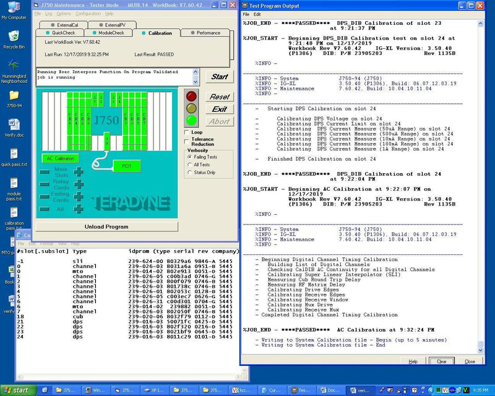Click the minus icon beside All
Screen dimensions: 495x396
click(x=45, y=209)
